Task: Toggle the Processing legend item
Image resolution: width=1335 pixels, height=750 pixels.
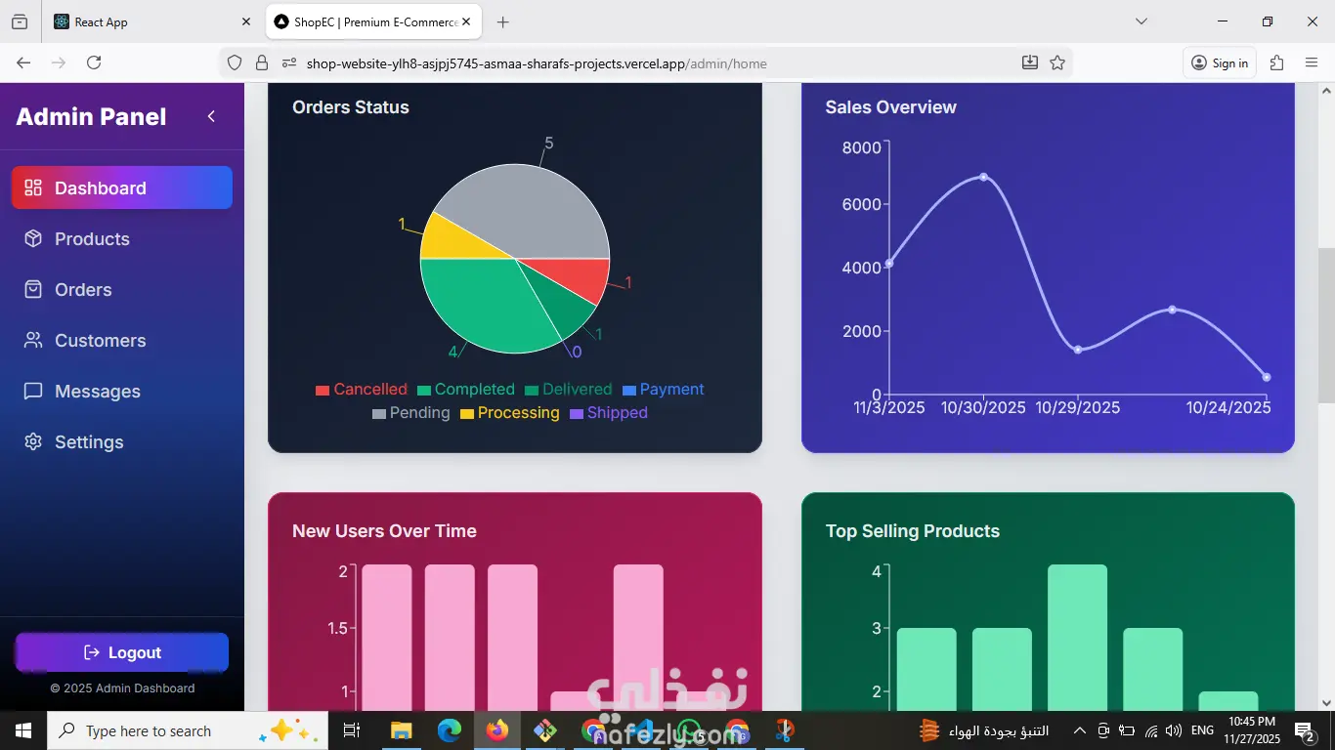Action: (510, 413)
